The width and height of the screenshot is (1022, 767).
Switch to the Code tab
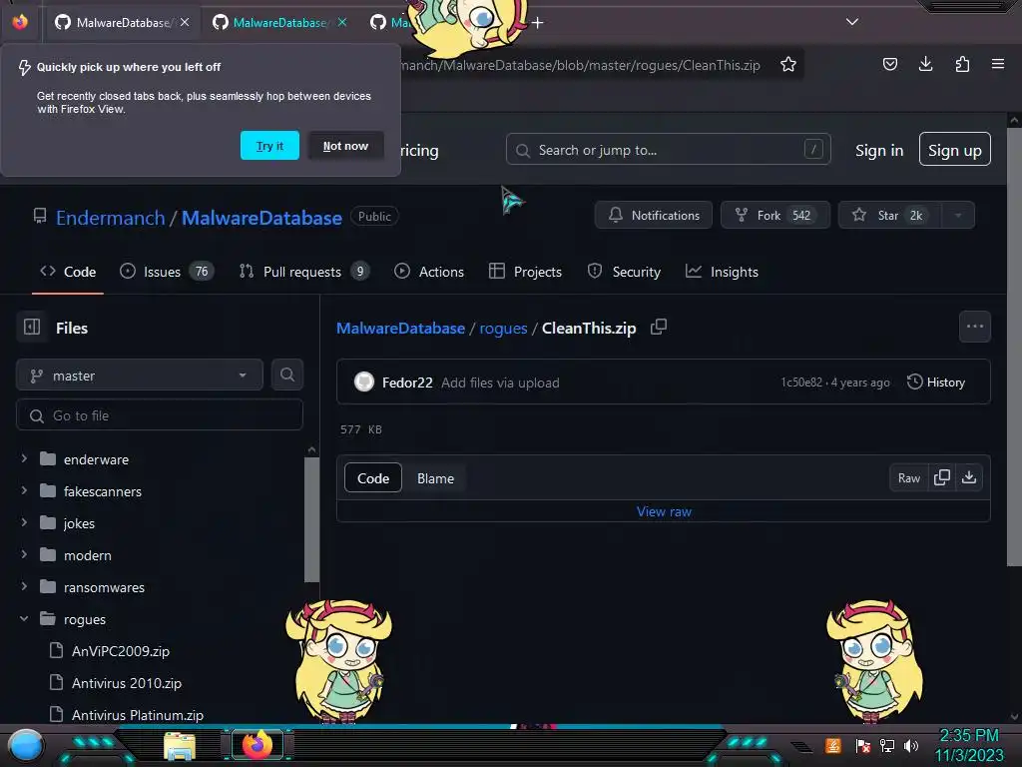pyautogui.click(x=68, y=272)
